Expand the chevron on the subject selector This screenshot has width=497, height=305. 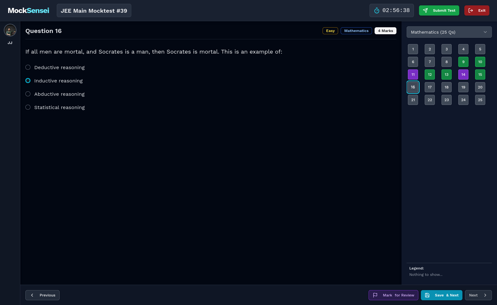(x=485, y=32)
